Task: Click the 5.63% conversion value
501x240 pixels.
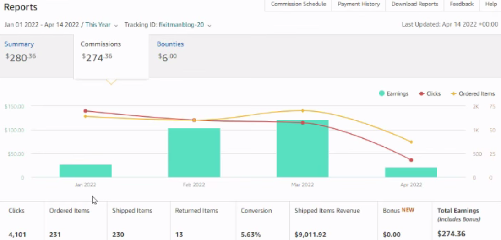Action: point(251,234)
